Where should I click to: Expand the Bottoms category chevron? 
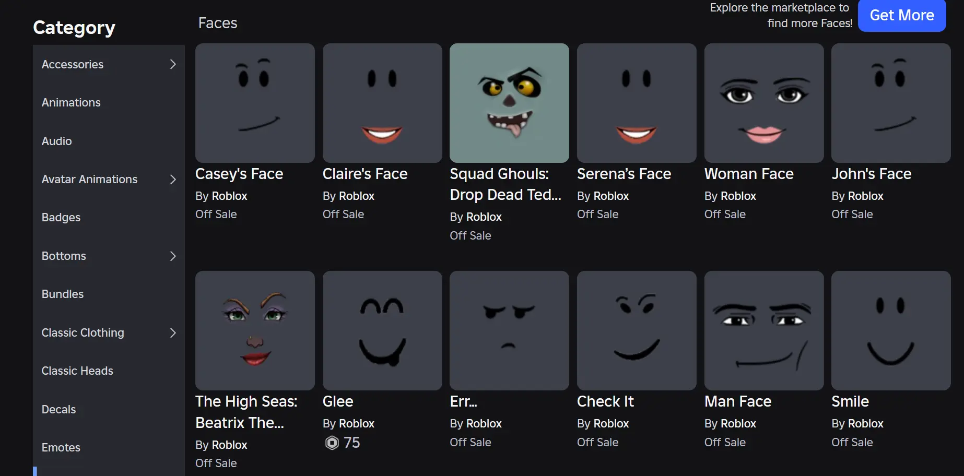click(173, 256)
